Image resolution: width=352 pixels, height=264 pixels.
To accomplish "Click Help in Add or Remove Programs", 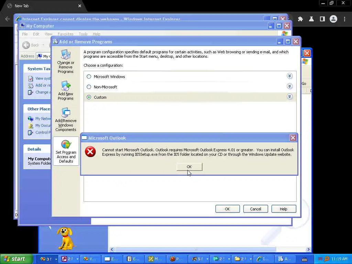I will pos(284,209).
